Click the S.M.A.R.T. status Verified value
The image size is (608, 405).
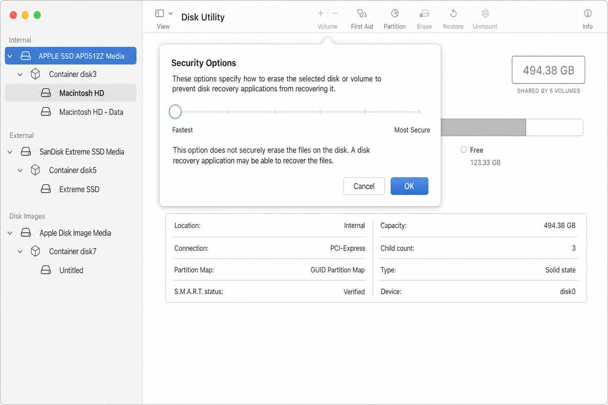click(x=354, y=291)
